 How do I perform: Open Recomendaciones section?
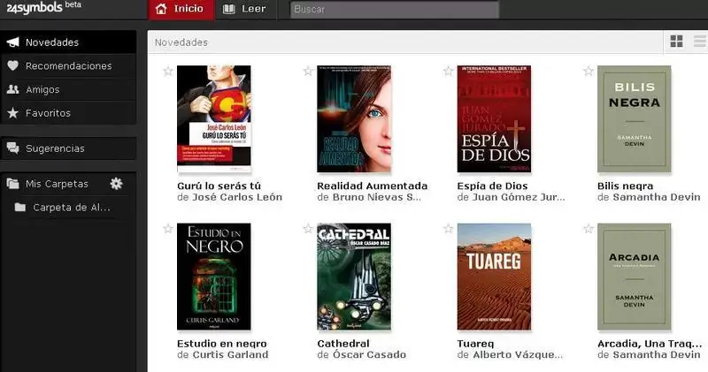coord(69,66)
